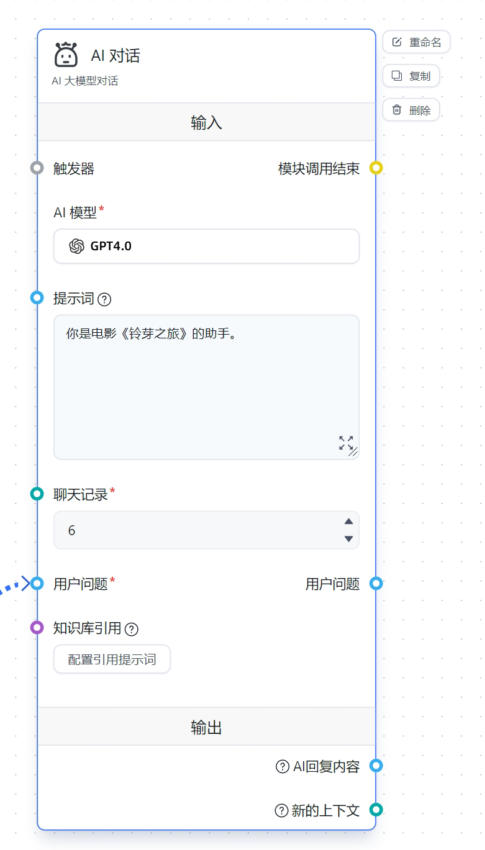
Task: Expand the prompt text area fullscreen
Action: [346, 443]
